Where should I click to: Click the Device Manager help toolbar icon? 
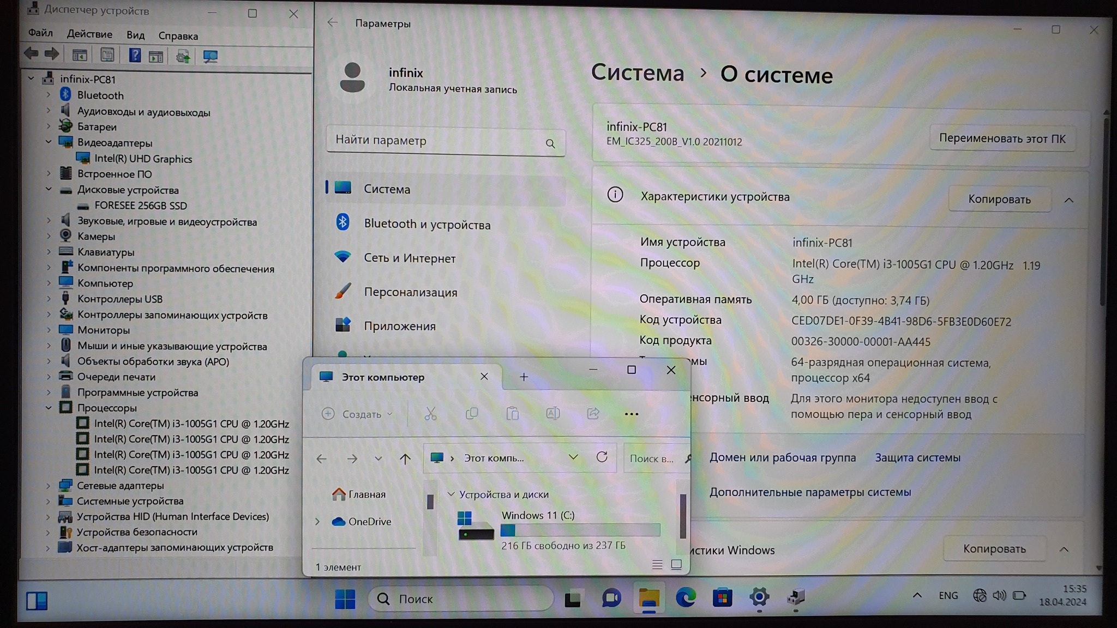point(135,56)
